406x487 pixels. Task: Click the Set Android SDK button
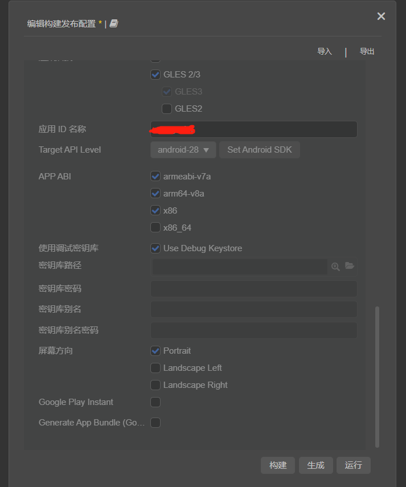[260, 150]
